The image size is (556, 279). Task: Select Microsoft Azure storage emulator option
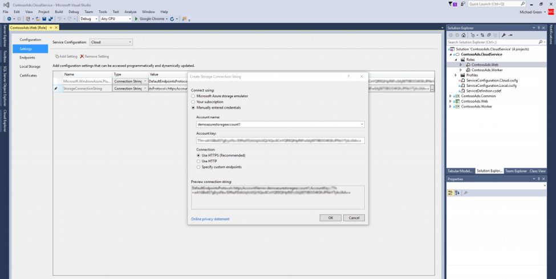tap(193, 96)
